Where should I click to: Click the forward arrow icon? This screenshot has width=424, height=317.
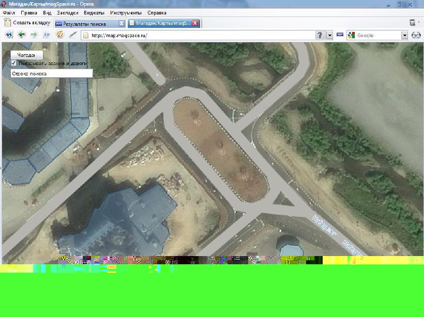[34, 35]
